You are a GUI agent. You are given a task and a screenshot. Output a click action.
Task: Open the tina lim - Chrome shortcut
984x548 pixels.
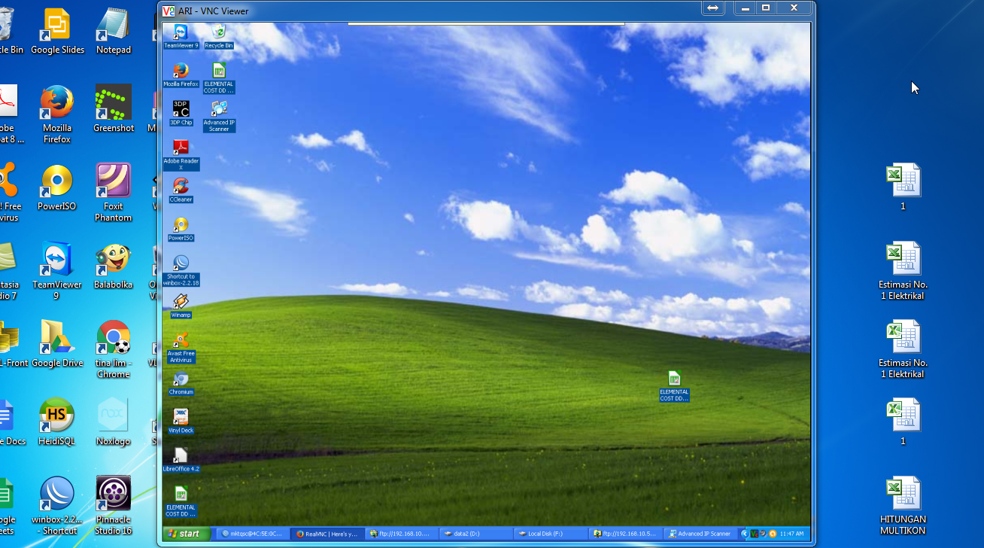(x=114, y=349)
